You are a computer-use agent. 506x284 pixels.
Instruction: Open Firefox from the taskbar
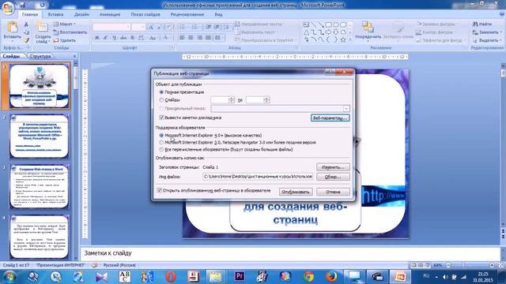click(331, 276)
